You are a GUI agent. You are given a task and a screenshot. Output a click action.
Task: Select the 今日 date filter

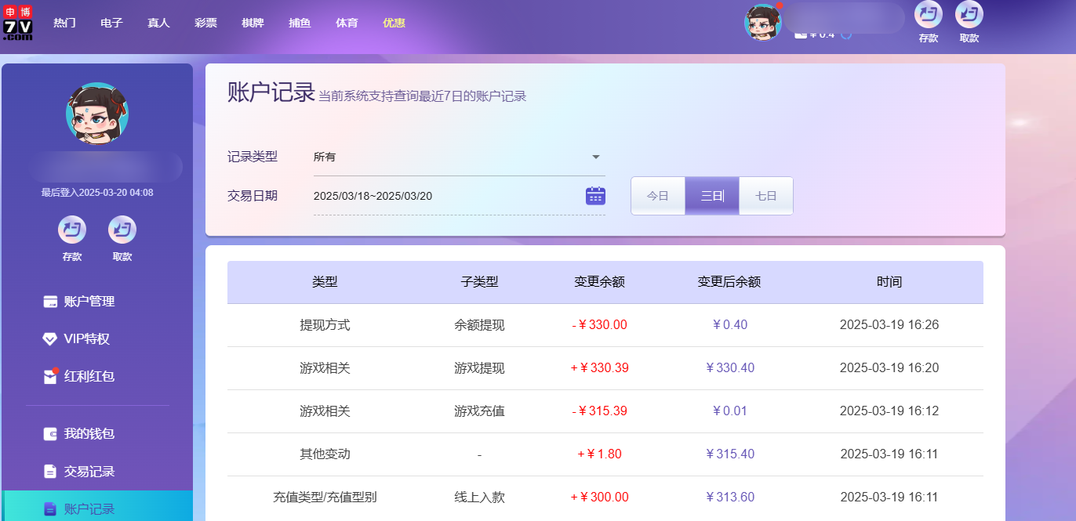click(x=658, y=196)
